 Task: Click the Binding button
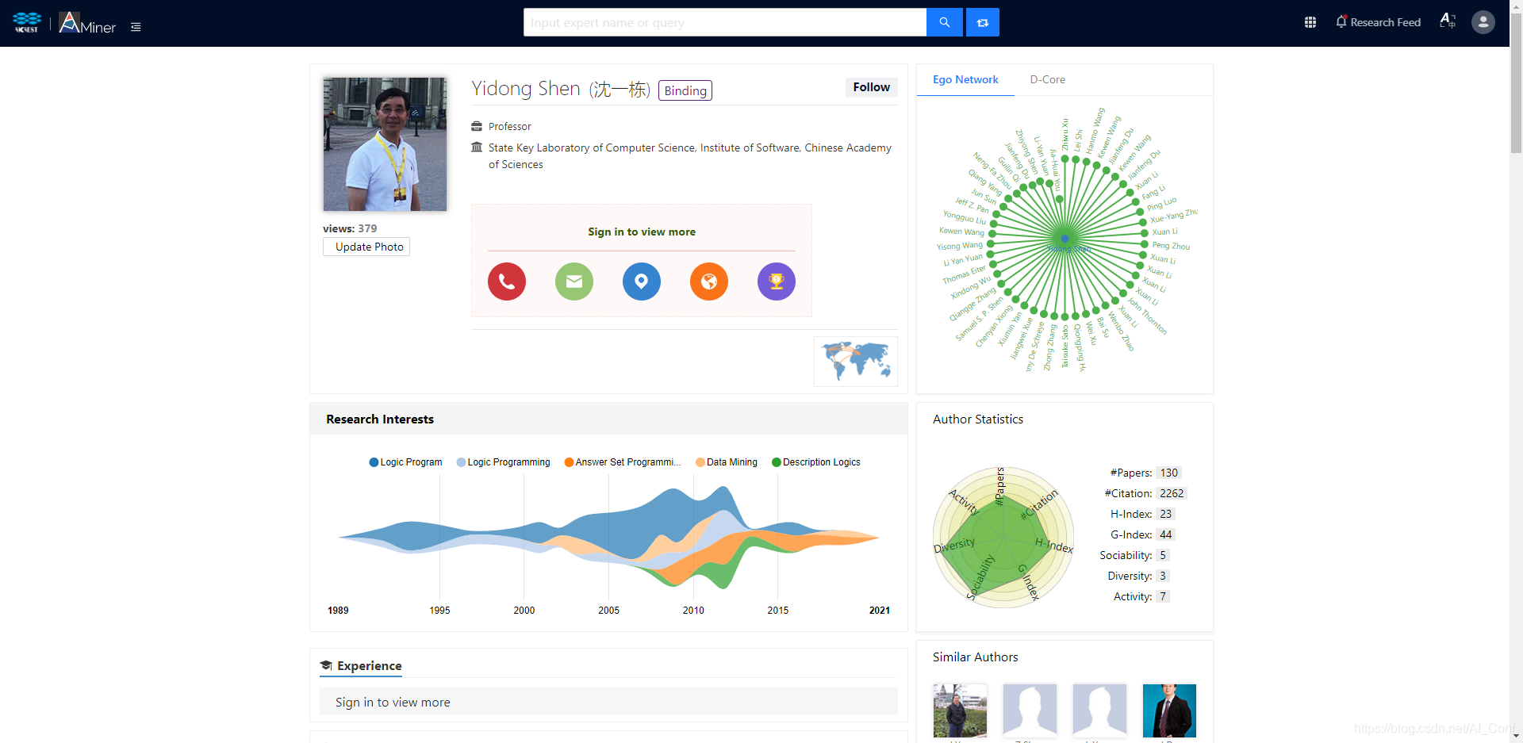coord(685,90)
